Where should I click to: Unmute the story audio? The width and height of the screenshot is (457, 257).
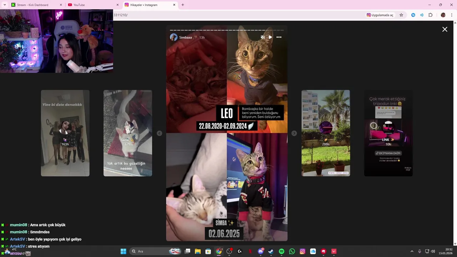click(x=263, y=37)
